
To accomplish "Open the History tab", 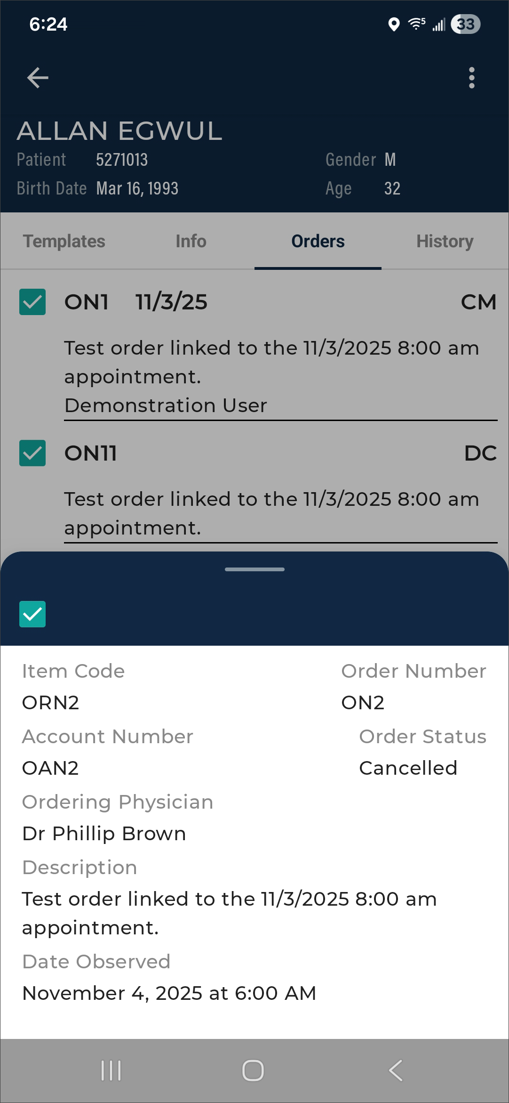I will [x=445, y=241].
